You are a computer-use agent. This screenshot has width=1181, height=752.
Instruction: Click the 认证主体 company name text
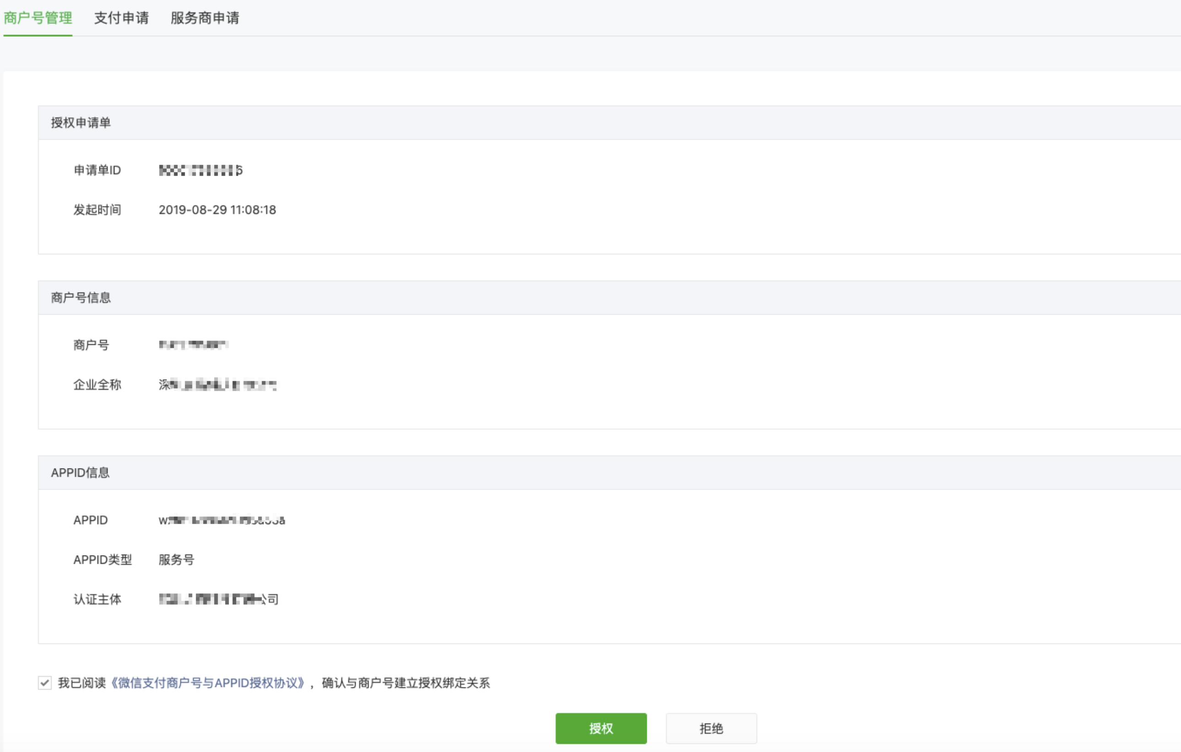(x=219, y=599)
